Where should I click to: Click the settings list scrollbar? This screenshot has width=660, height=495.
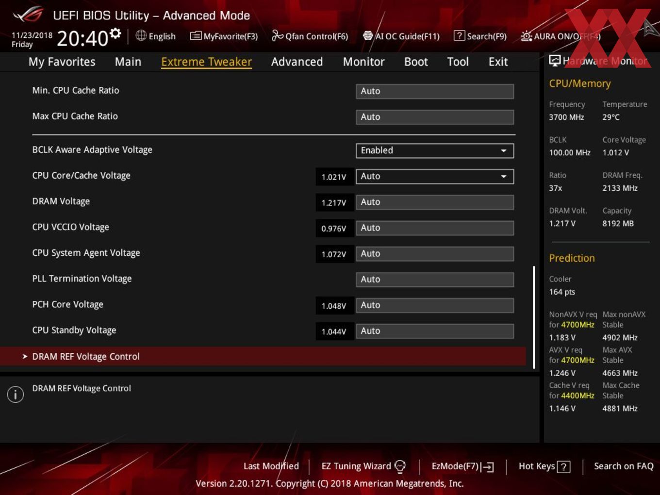tap(534, 317)
